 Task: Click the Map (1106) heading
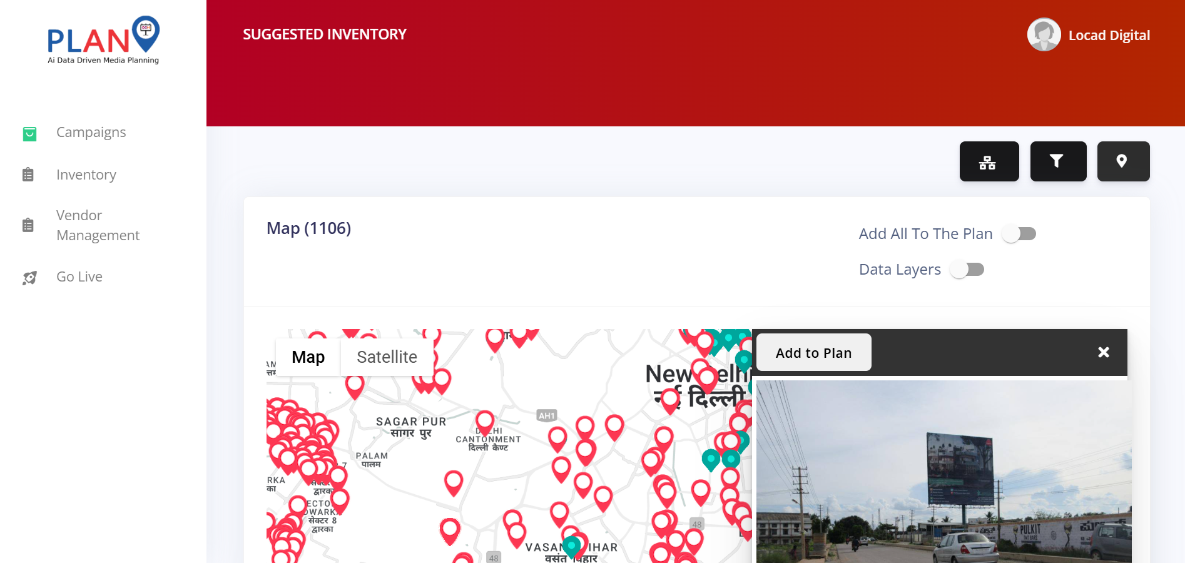coord(308,228)
